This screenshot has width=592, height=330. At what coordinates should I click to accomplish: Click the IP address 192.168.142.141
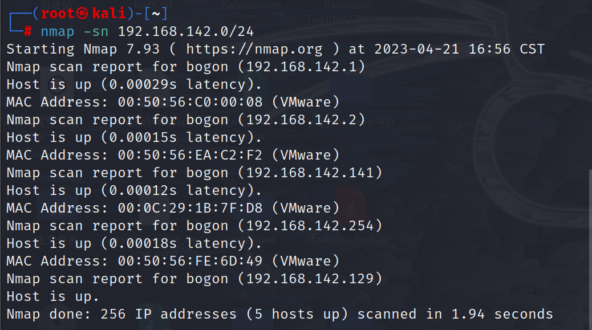point(310,173)
